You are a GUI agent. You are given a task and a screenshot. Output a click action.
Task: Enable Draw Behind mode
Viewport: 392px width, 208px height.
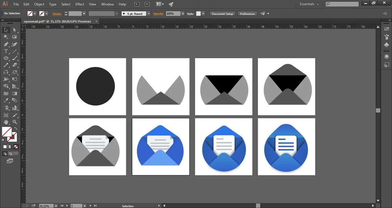[x=10, y=154]
